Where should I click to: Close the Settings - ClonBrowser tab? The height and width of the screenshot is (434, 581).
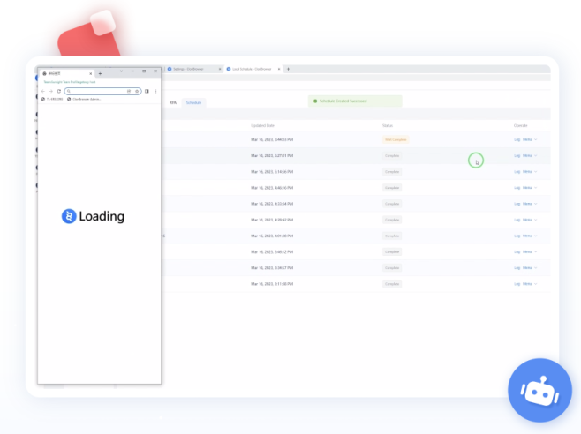click(x=219, y=69)
